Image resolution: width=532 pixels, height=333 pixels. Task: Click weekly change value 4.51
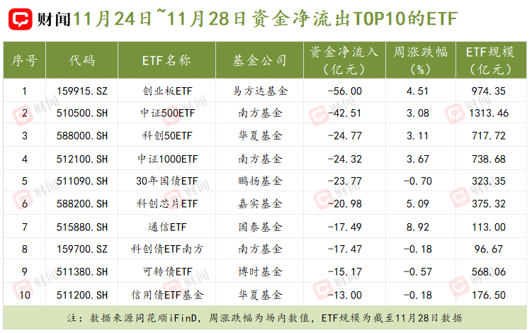pos(418,91)
